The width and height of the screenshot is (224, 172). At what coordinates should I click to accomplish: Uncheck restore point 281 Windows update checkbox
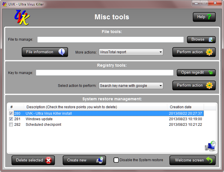[11, 119]
